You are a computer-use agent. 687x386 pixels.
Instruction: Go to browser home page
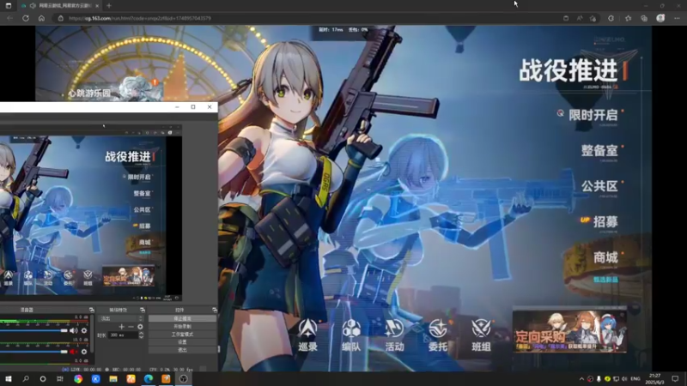click(x=41, y=18)
